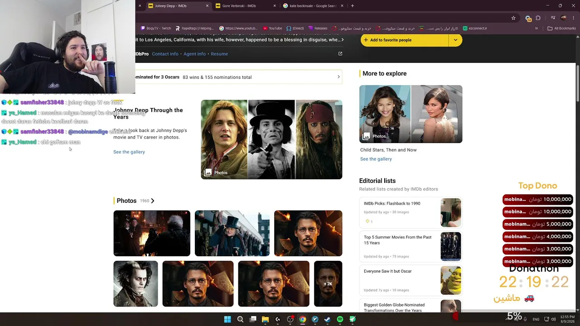
Task: Show hidden bookmarks overflow chevron
Action: point(536,28)
